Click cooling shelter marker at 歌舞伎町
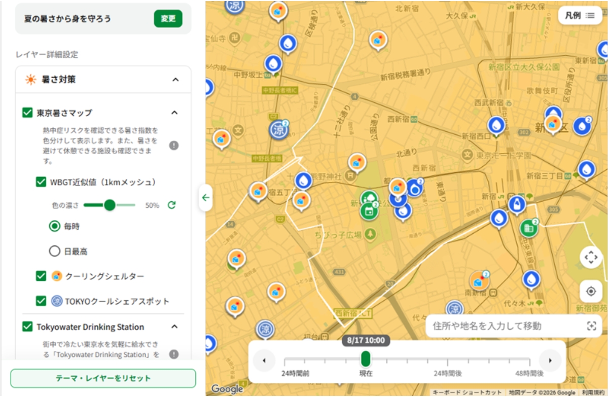608x397 pixels. (x=553, y=125)
